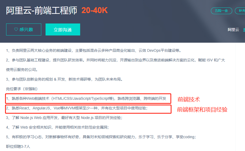245x151 pixels.
Task: Click the 阿里云 company name link
Action: point(233,30)
